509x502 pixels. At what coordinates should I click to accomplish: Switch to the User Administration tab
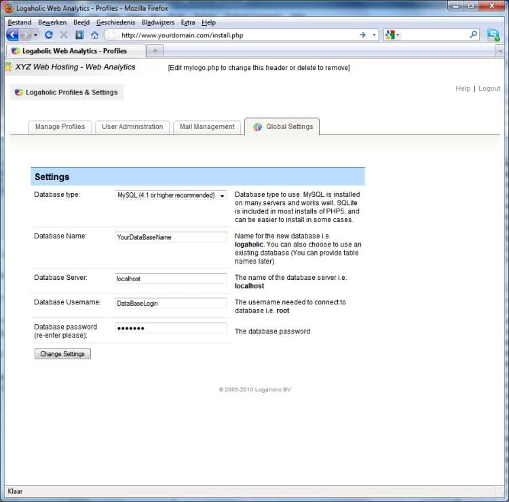(x=132, y=127)
